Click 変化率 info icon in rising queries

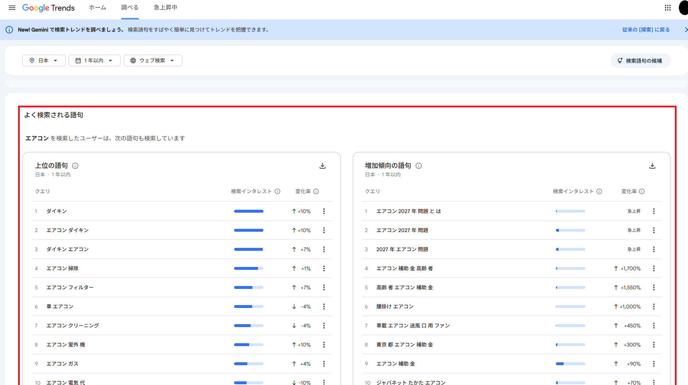pos(642,191)
